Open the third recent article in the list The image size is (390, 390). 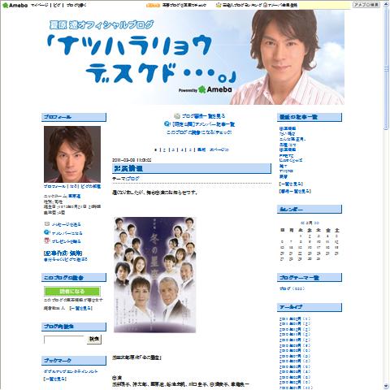pos(292,139)
